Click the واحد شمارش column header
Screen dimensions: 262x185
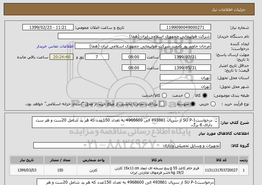[x=94, y=160]
